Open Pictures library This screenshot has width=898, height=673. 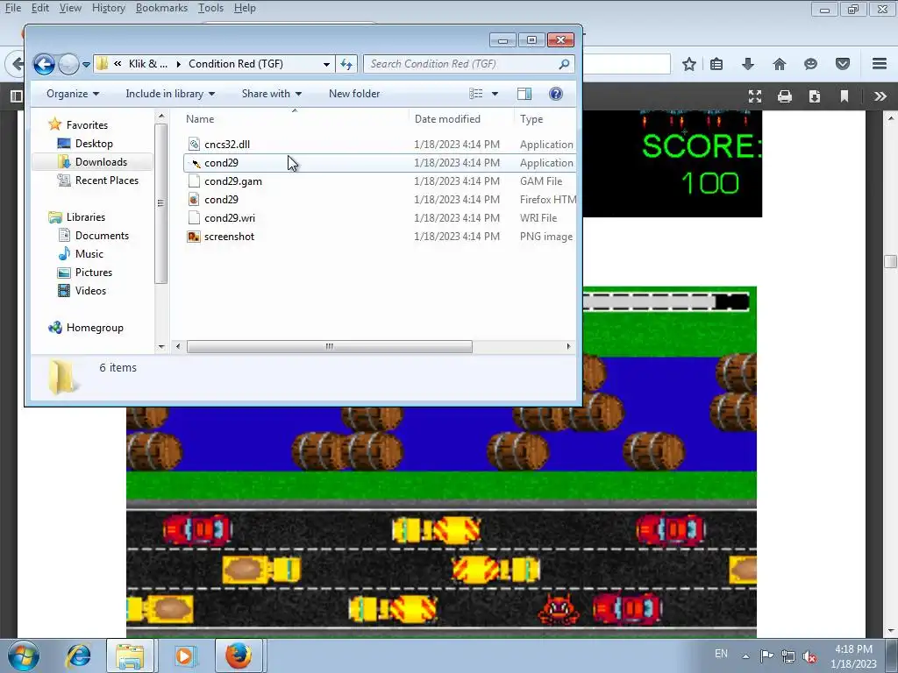(x=93, y=273)
